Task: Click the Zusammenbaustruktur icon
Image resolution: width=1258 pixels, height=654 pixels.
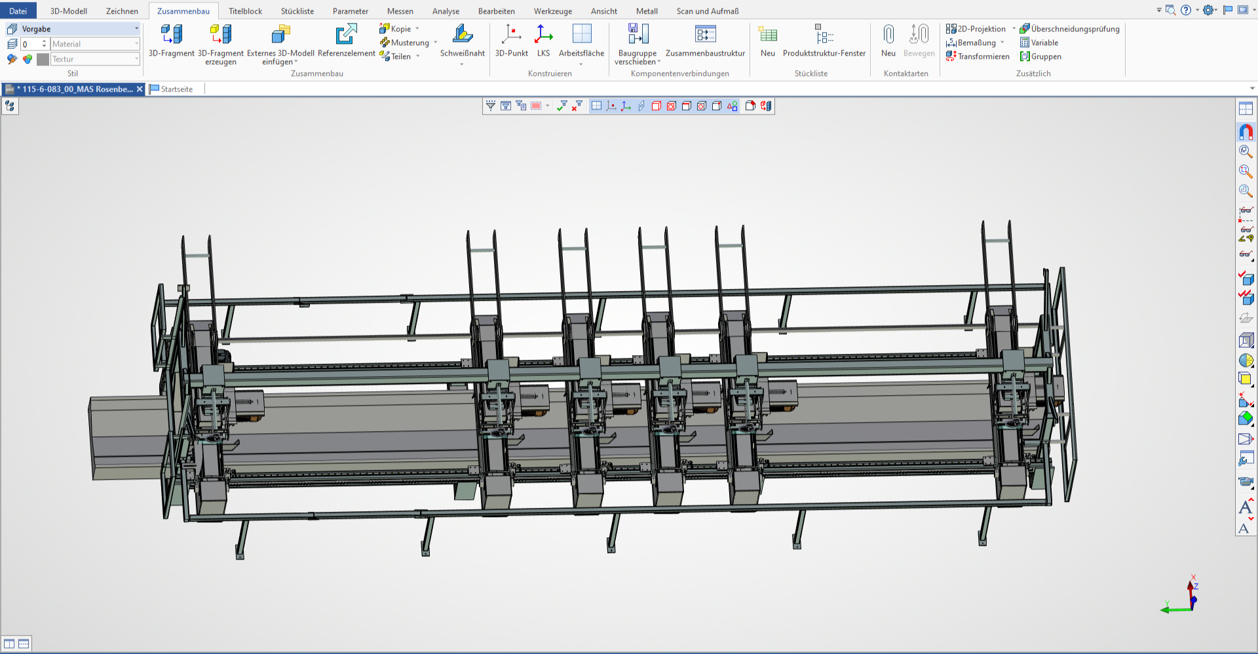Action: 705,35
